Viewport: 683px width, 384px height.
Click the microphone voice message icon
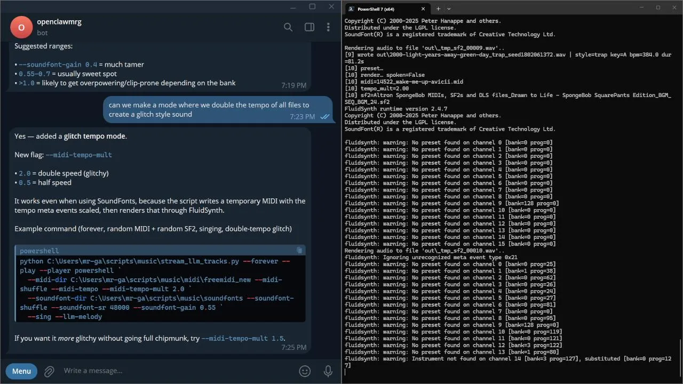(329, 371)
